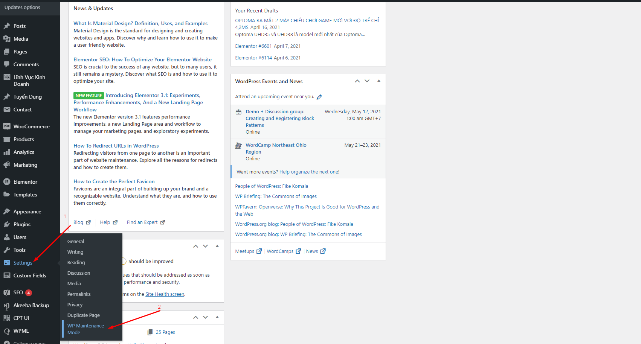Click the WPML sidebar icon
The width and height of the screenshot is (641, 344).
point(7,331)
